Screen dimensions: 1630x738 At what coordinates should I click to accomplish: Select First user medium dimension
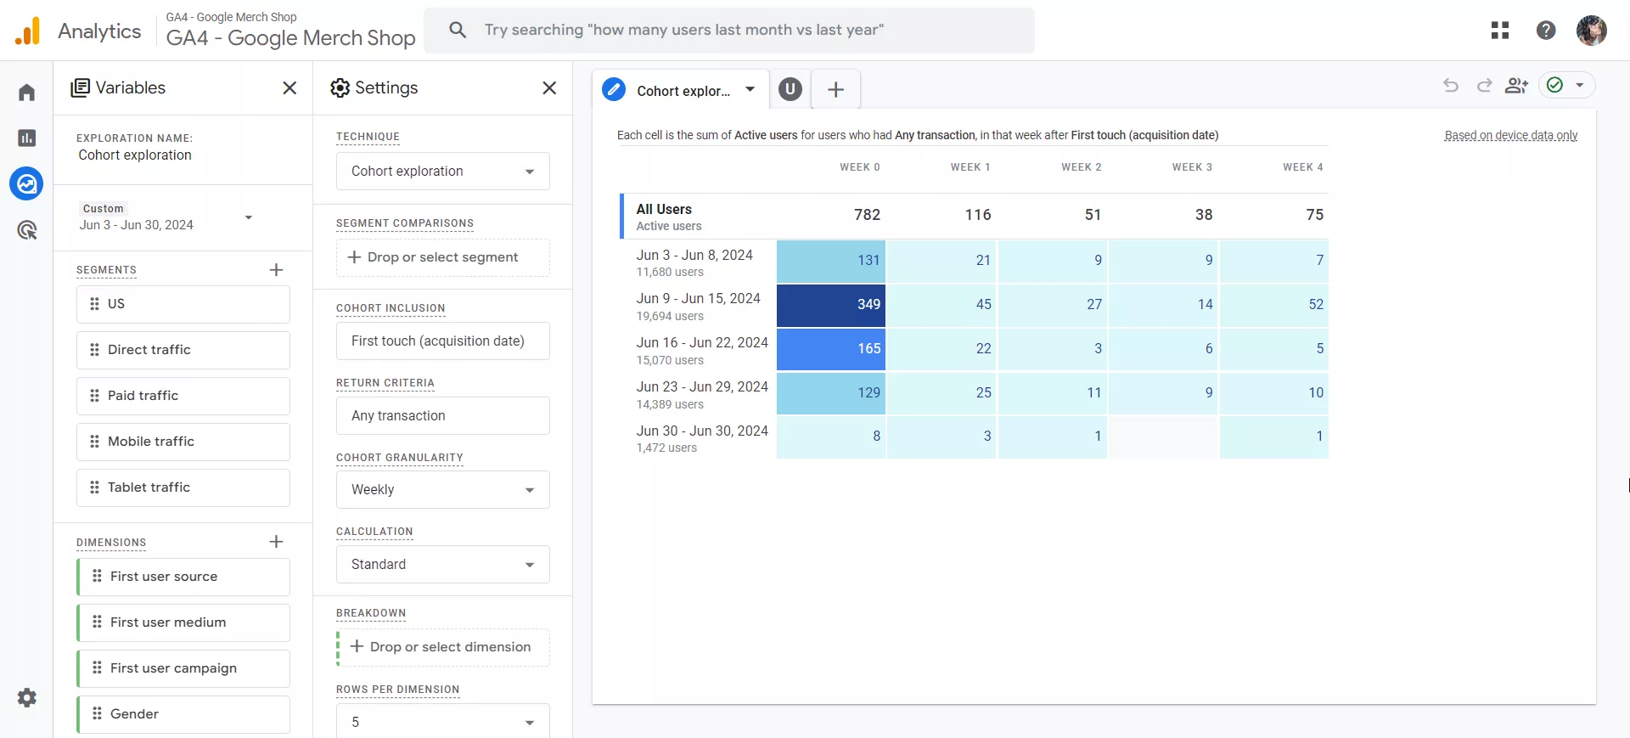click(x=183, y=623)
